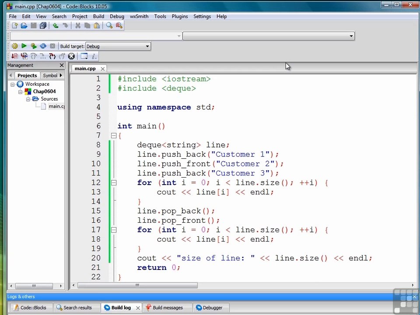The width and height of the screenshot is (420, 315).
Task: Click the Paste clipboard icon
Action: point(97,26)
